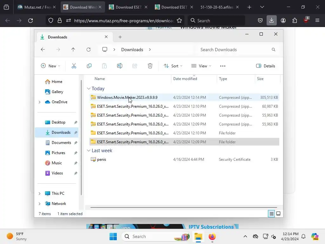This screenshot has height=244, width=325.
Task: Add a new File Explorer tab
Action: tap(120, 37)
